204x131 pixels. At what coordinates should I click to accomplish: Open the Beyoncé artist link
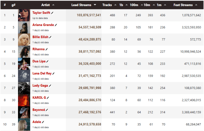point(39,110)
